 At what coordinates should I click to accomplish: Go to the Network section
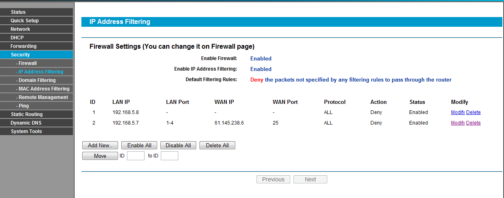20,29
